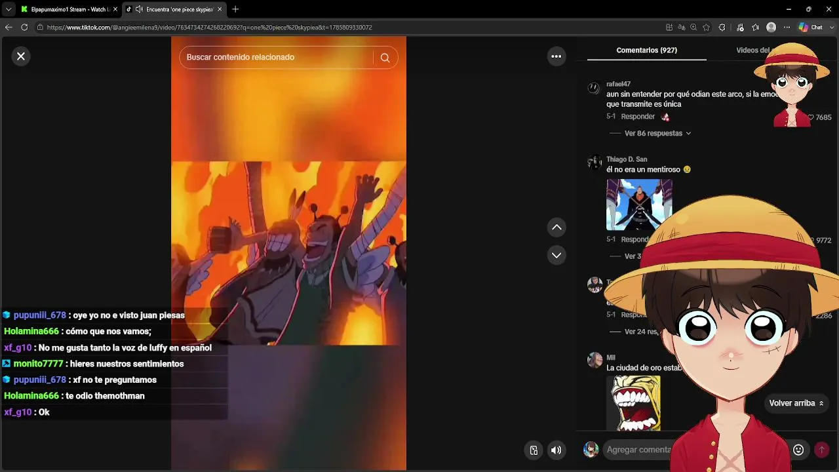Close the TikTok one piece skypiea tab
This screenshot has height=472, width=839.
[220, 9]
